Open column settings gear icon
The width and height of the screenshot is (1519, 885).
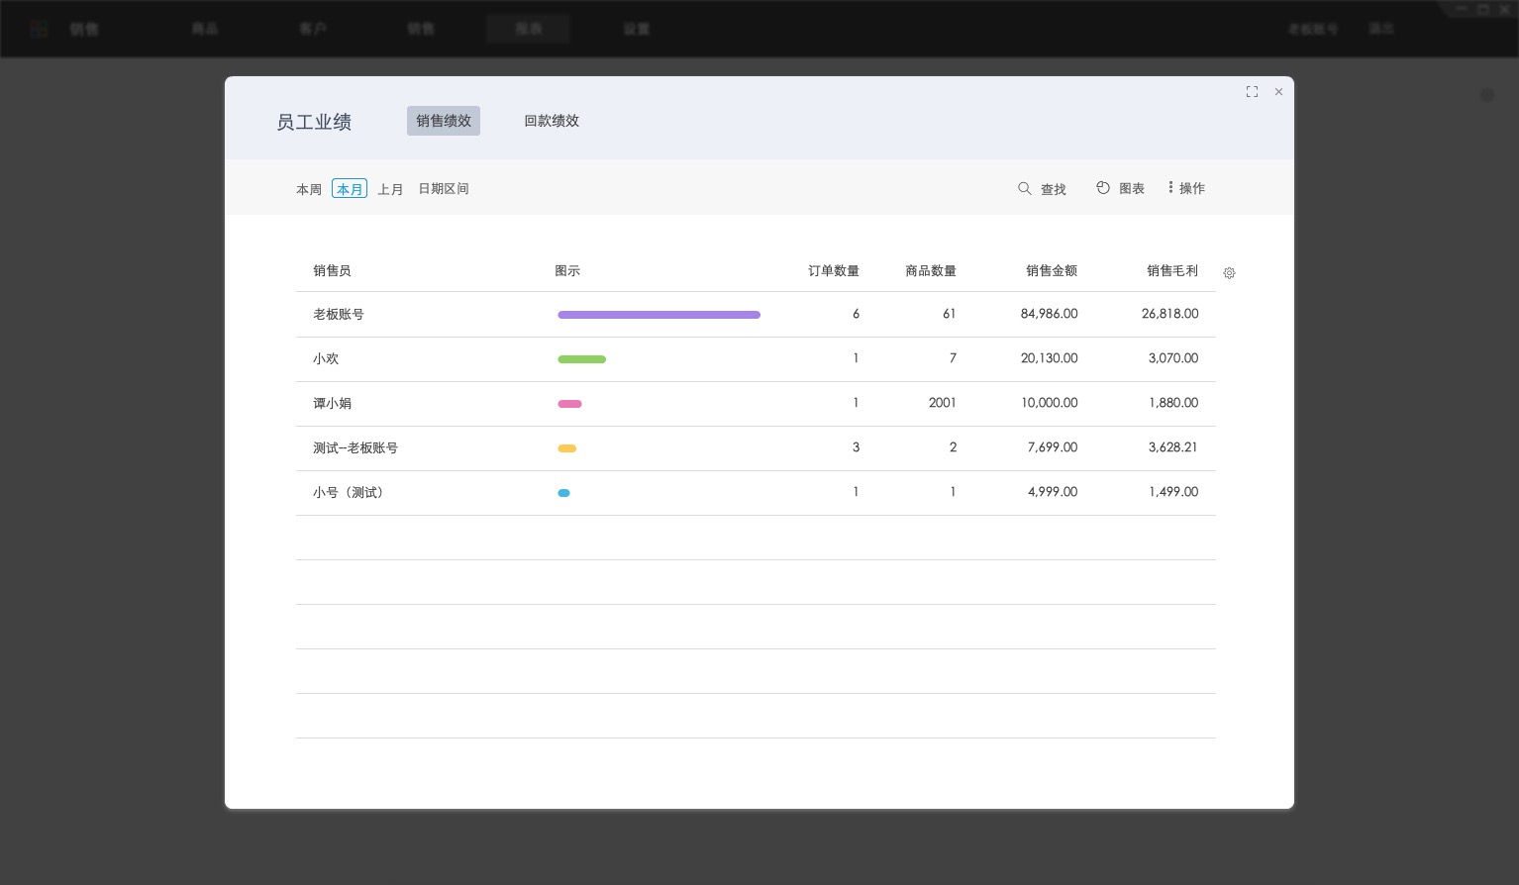pyautogui.click(x=1229, y=273)
